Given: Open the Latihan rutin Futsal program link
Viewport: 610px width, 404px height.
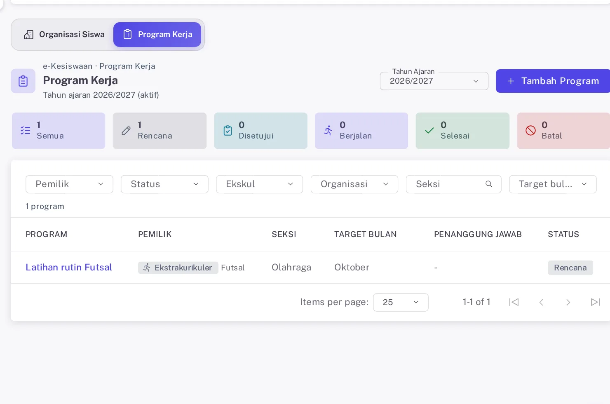Looking at the screenshot, I should [69, 268].
